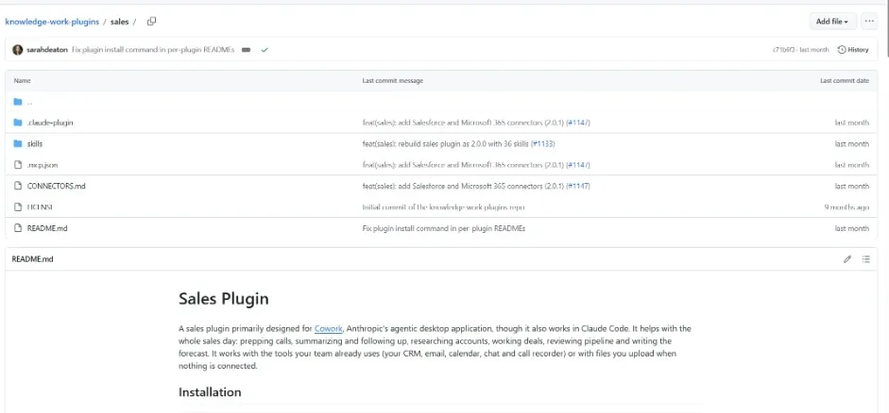Click '9 months ago' date on LICENSE row
Image resolution: width=889 pixels, height=413 pixels.
[846, 207]
